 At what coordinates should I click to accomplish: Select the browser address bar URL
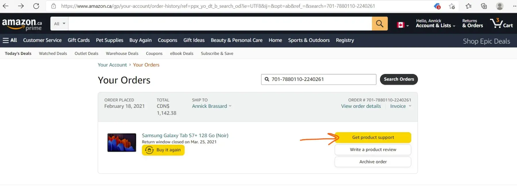(218, 6)
